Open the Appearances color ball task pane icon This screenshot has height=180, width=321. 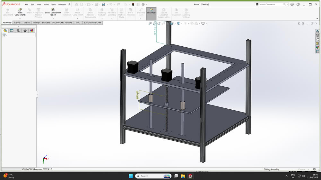[x=317, y=47]
